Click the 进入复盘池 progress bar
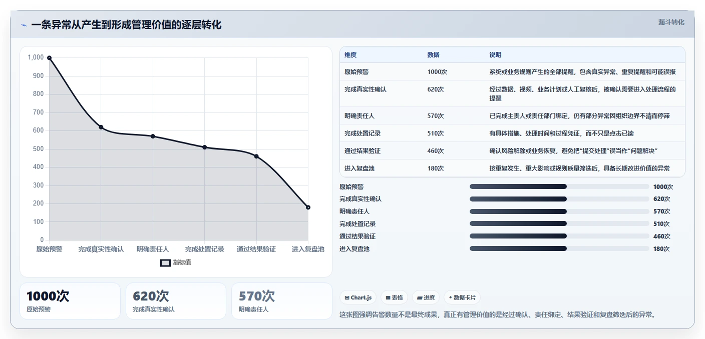Screen dimensions: 705x339 559,249
